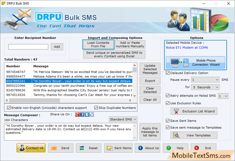Click Load Contacts From File button
The image size is (235, 161).
[x=98, y=44]
